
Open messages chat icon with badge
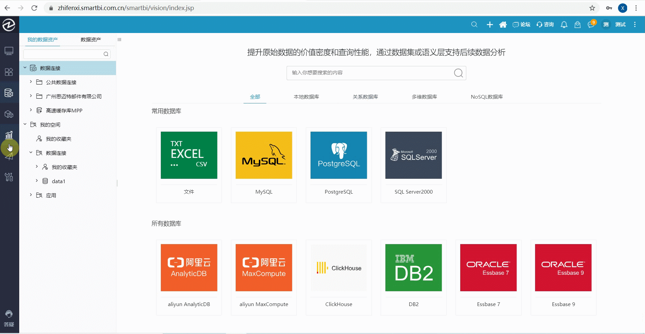pos(592,24)
